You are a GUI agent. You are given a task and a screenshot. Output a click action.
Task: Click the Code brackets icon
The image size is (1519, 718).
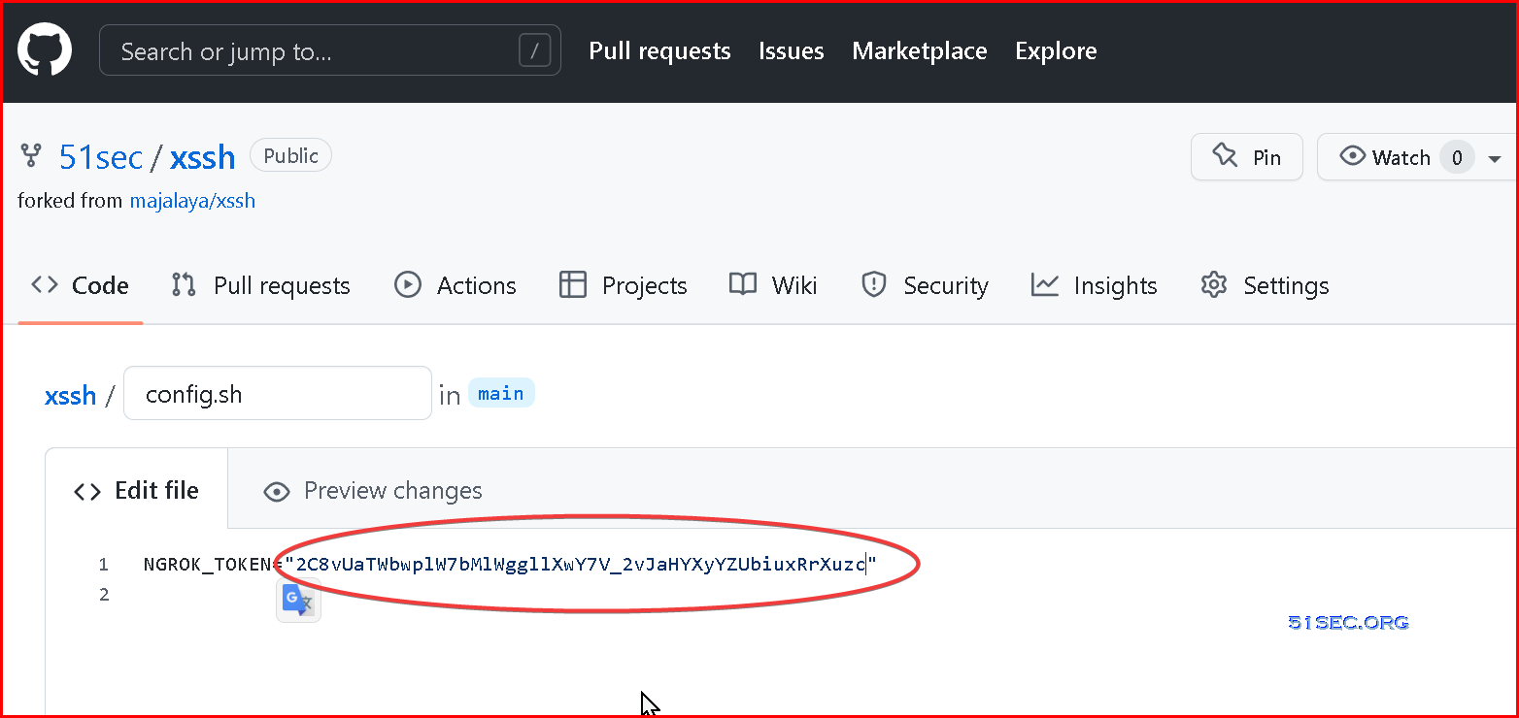pos(45,284)
